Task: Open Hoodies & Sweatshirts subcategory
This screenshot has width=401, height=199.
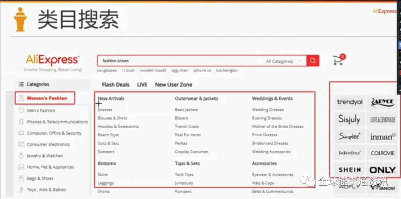Action: point(118,126)
